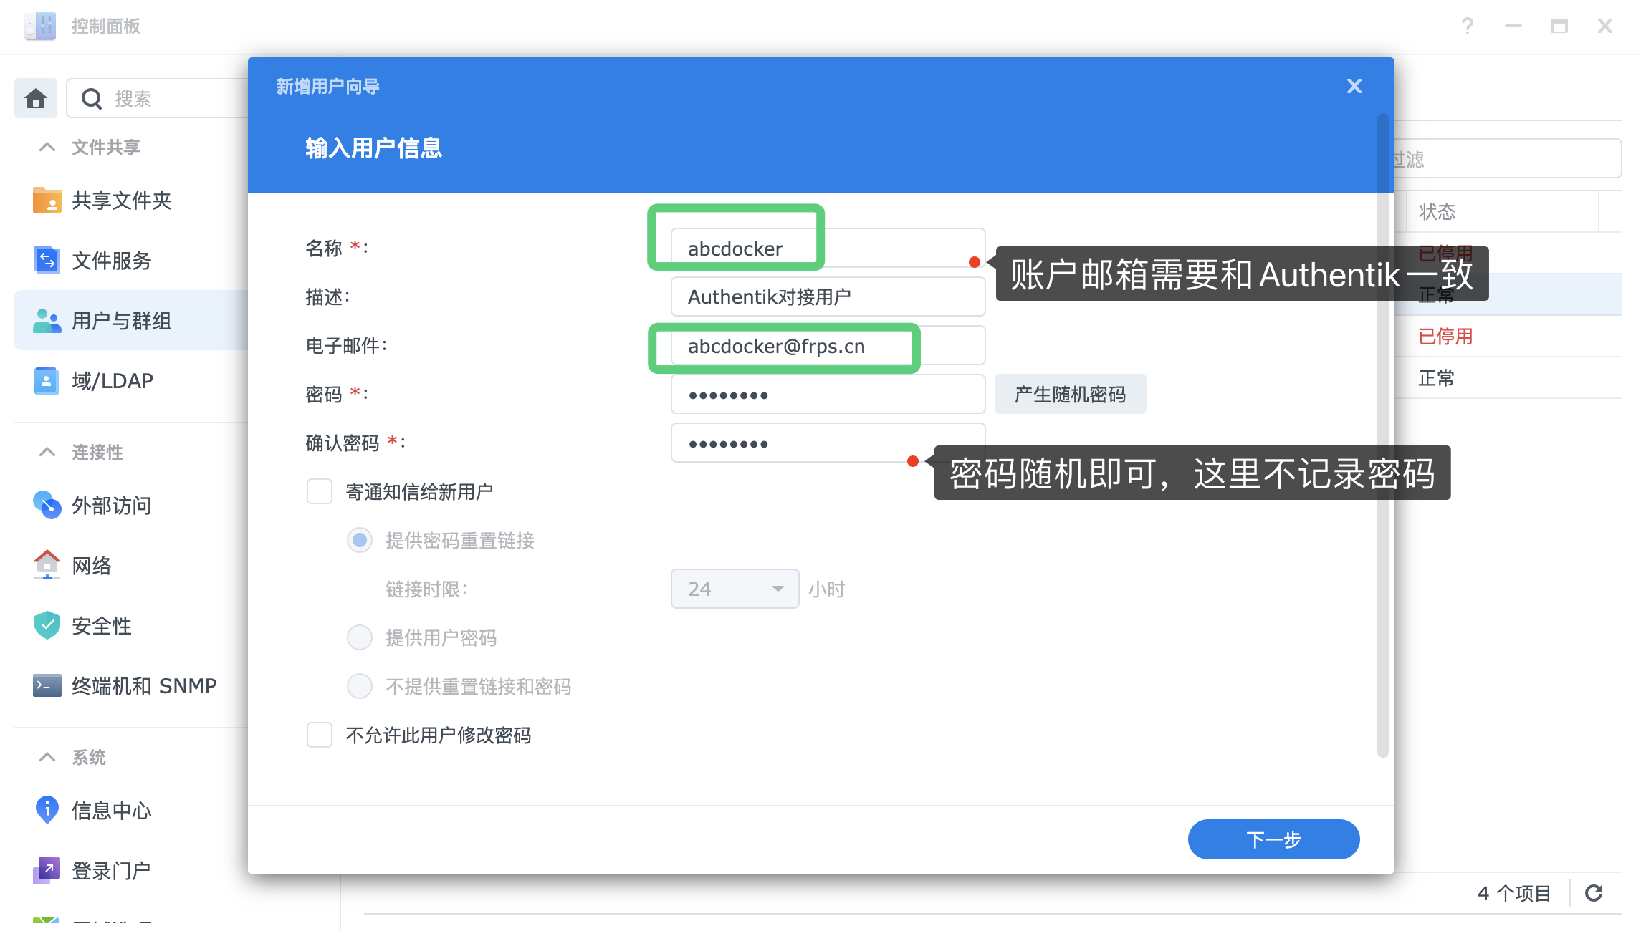This screenshot has height=931, width=1641.
Task: Collapse the 连接性 section
Action: (47, 452)
